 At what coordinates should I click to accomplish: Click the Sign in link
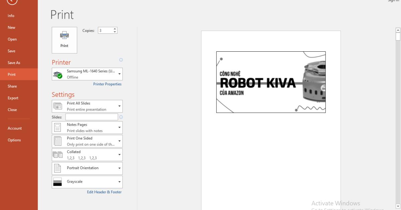point(393,1)
